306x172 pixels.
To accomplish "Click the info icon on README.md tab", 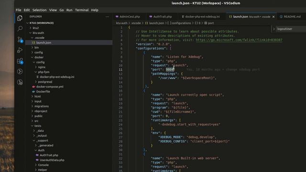I will pyautogui.click(x=281, y=17).
